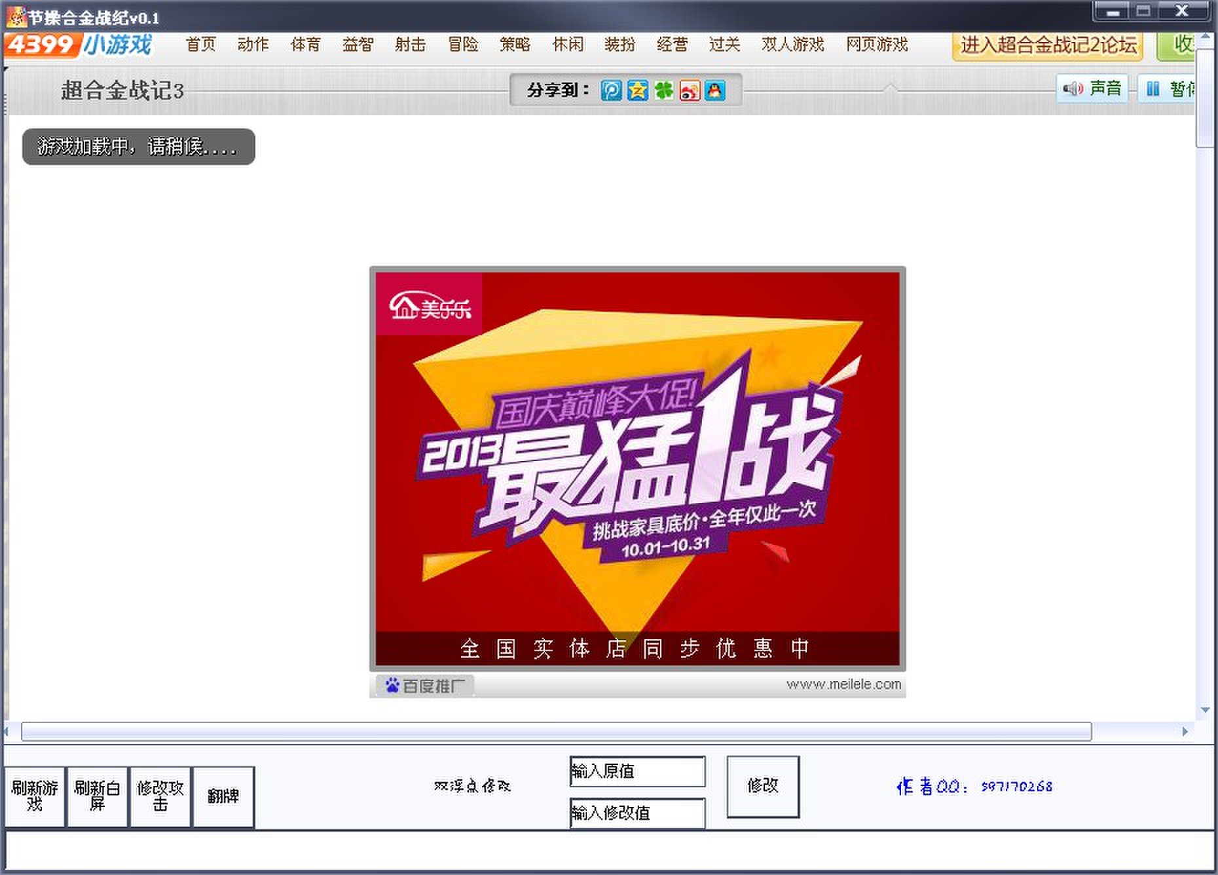1218x875 pixels.
Task: Click the 4399小游戏 logo
Action: [x=79, y=45]
